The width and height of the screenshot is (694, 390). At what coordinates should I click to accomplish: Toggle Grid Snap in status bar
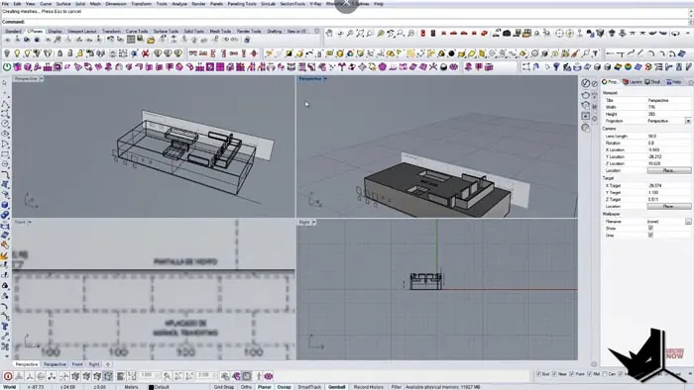pos(223,387)
